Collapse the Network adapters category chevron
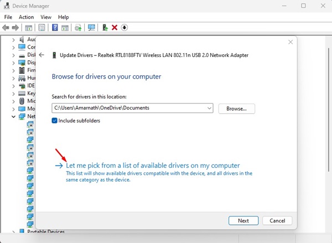The width and height of the screenshot is (332, 243). click(13, 117)
